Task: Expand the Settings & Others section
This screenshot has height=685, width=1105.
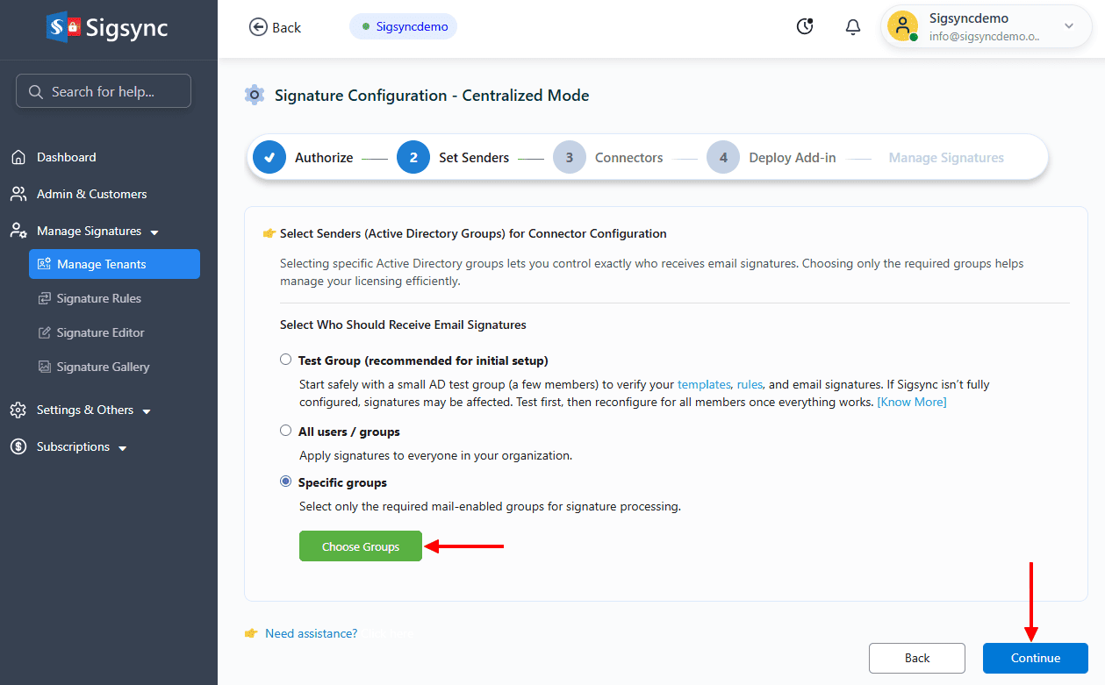Action: click(x=147, y=411)
